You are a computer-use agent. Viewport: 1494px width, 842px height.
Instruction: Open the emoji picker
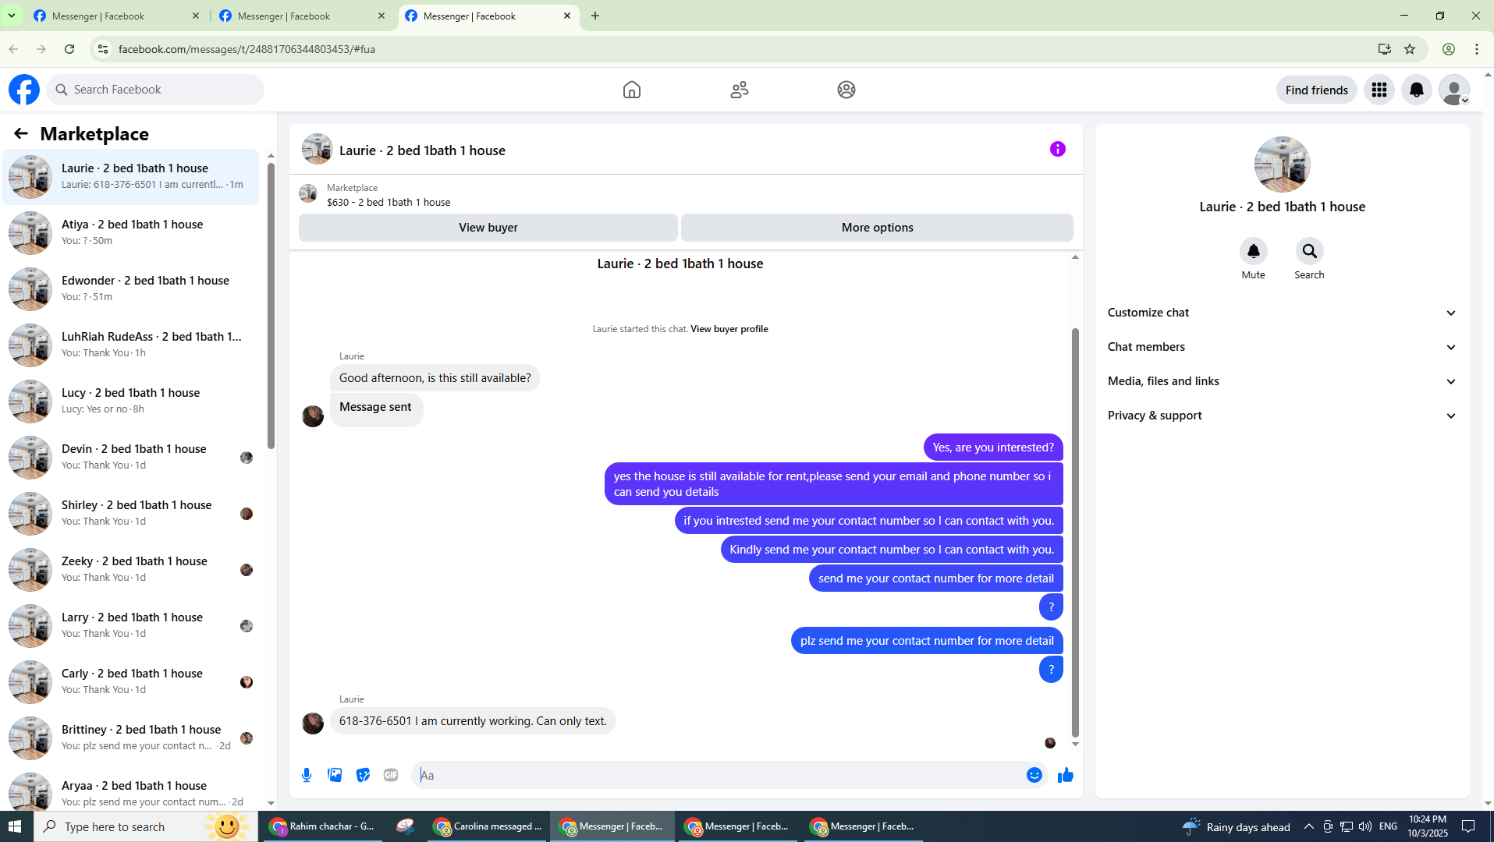pos(1034,775)
